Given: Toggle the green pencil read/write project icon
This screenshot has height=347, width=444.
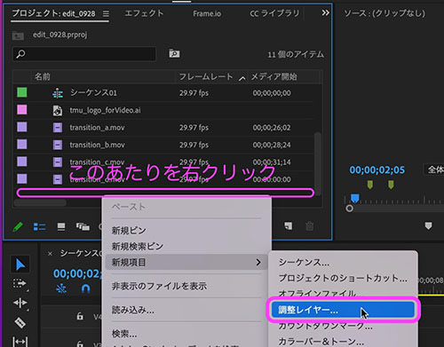Looking at the screenshot, I should tap(18, 227).
